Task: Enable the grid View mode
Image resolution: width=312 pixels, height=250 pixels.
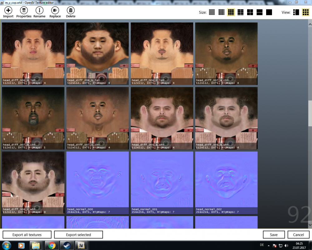Action: [306, 12]
